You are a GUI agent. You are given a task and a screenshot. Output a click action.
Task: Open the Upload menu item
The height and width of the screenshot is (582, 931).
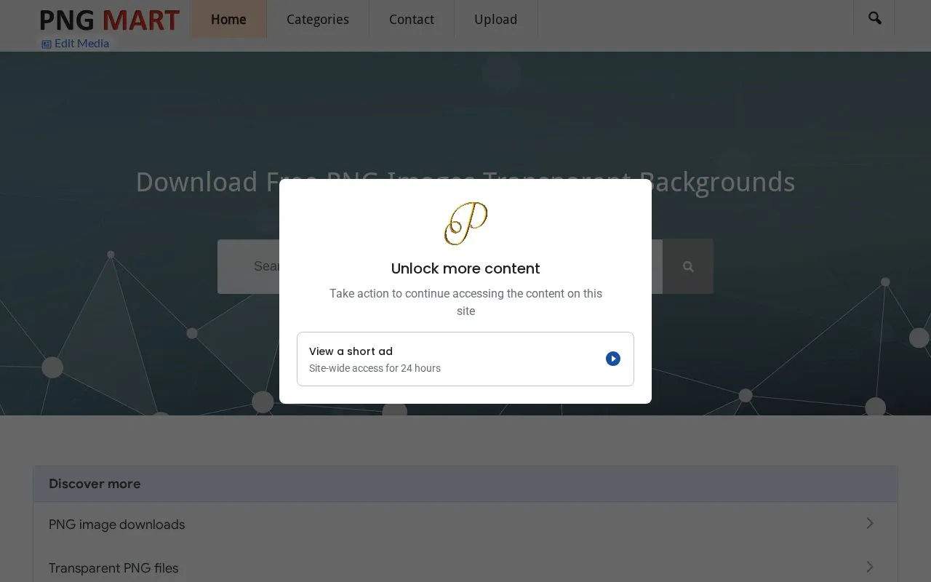coord(496,19)
